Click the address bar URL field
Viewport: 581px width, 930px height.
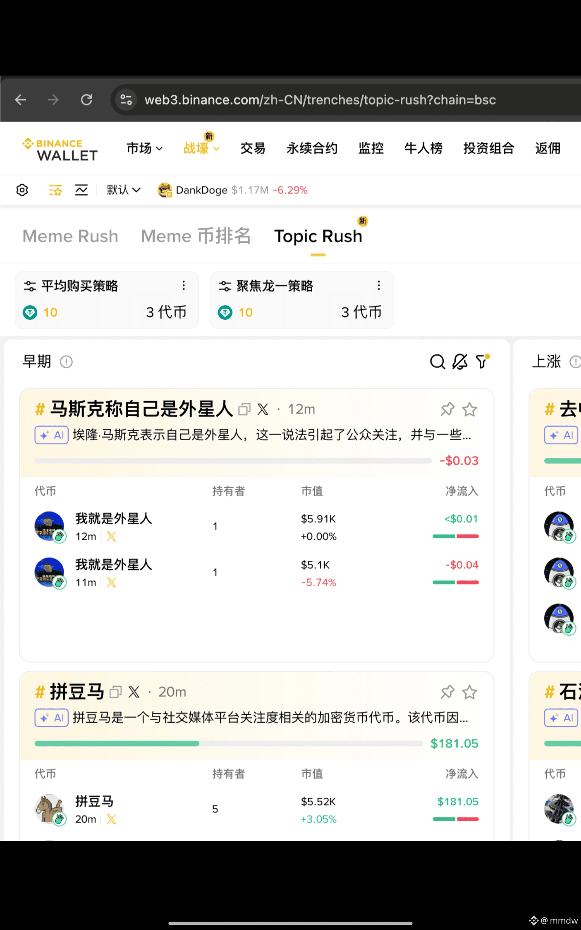click(320, 100)
